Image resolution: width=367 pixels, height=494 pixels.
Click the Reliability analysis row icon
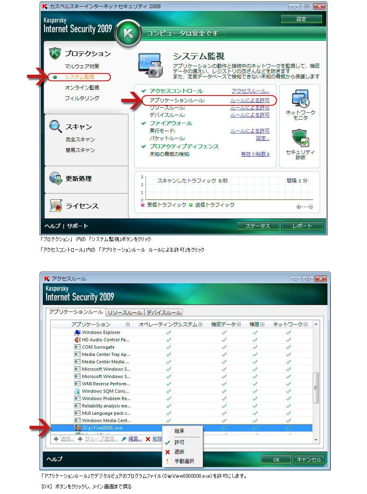[77, 406]
